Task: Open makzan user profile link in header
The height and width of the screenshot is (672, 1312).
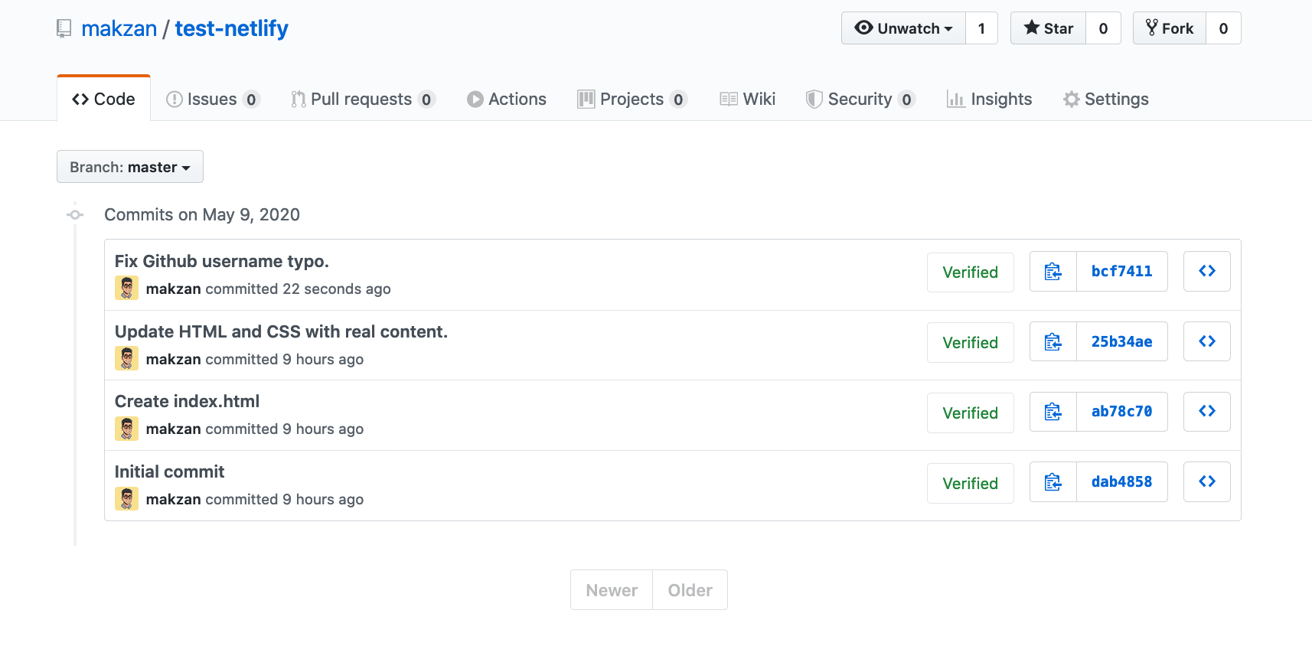Action: [119, 28]
